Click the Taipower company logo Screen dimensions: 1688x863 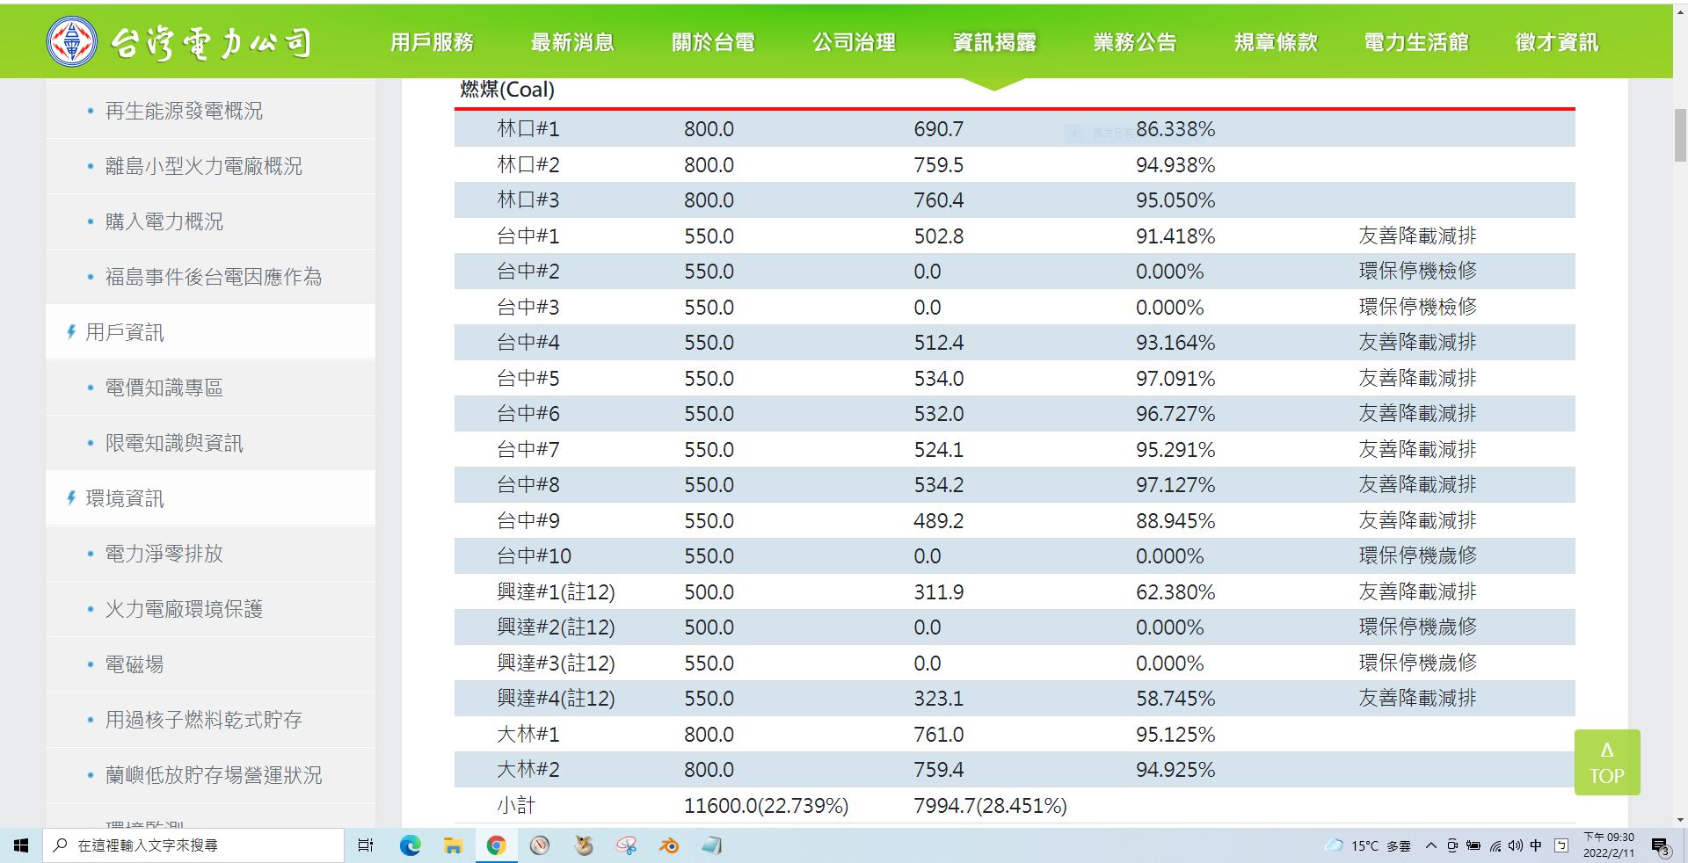click(x=178, y=41)
